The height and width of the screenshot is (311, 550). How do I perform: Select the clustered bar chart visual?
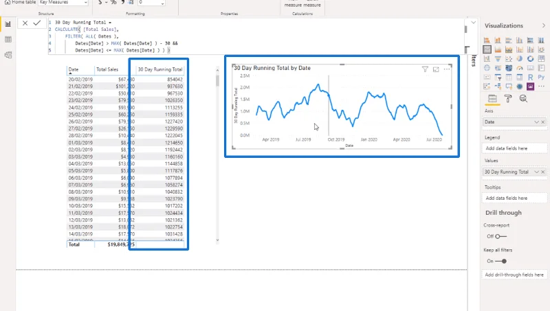point(509,41)
